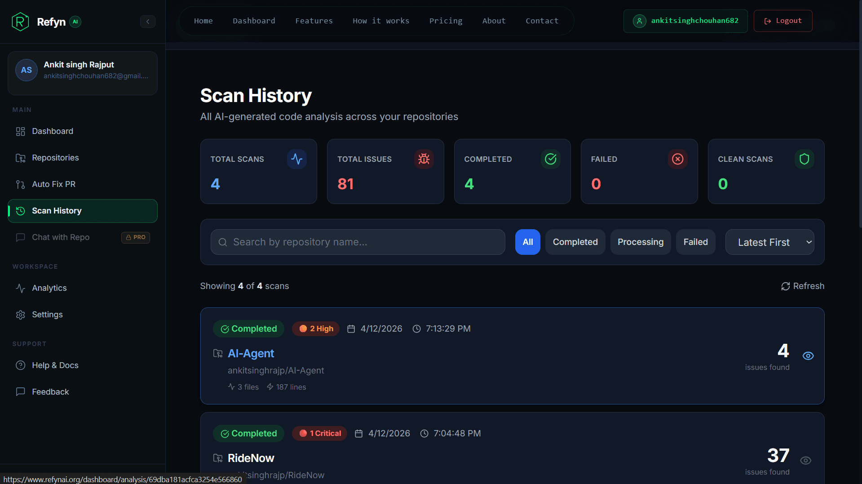The width and height of the screenshot is (862, 484).
Task: Open the Dashboard sidebar item
Action: [52, 131]
